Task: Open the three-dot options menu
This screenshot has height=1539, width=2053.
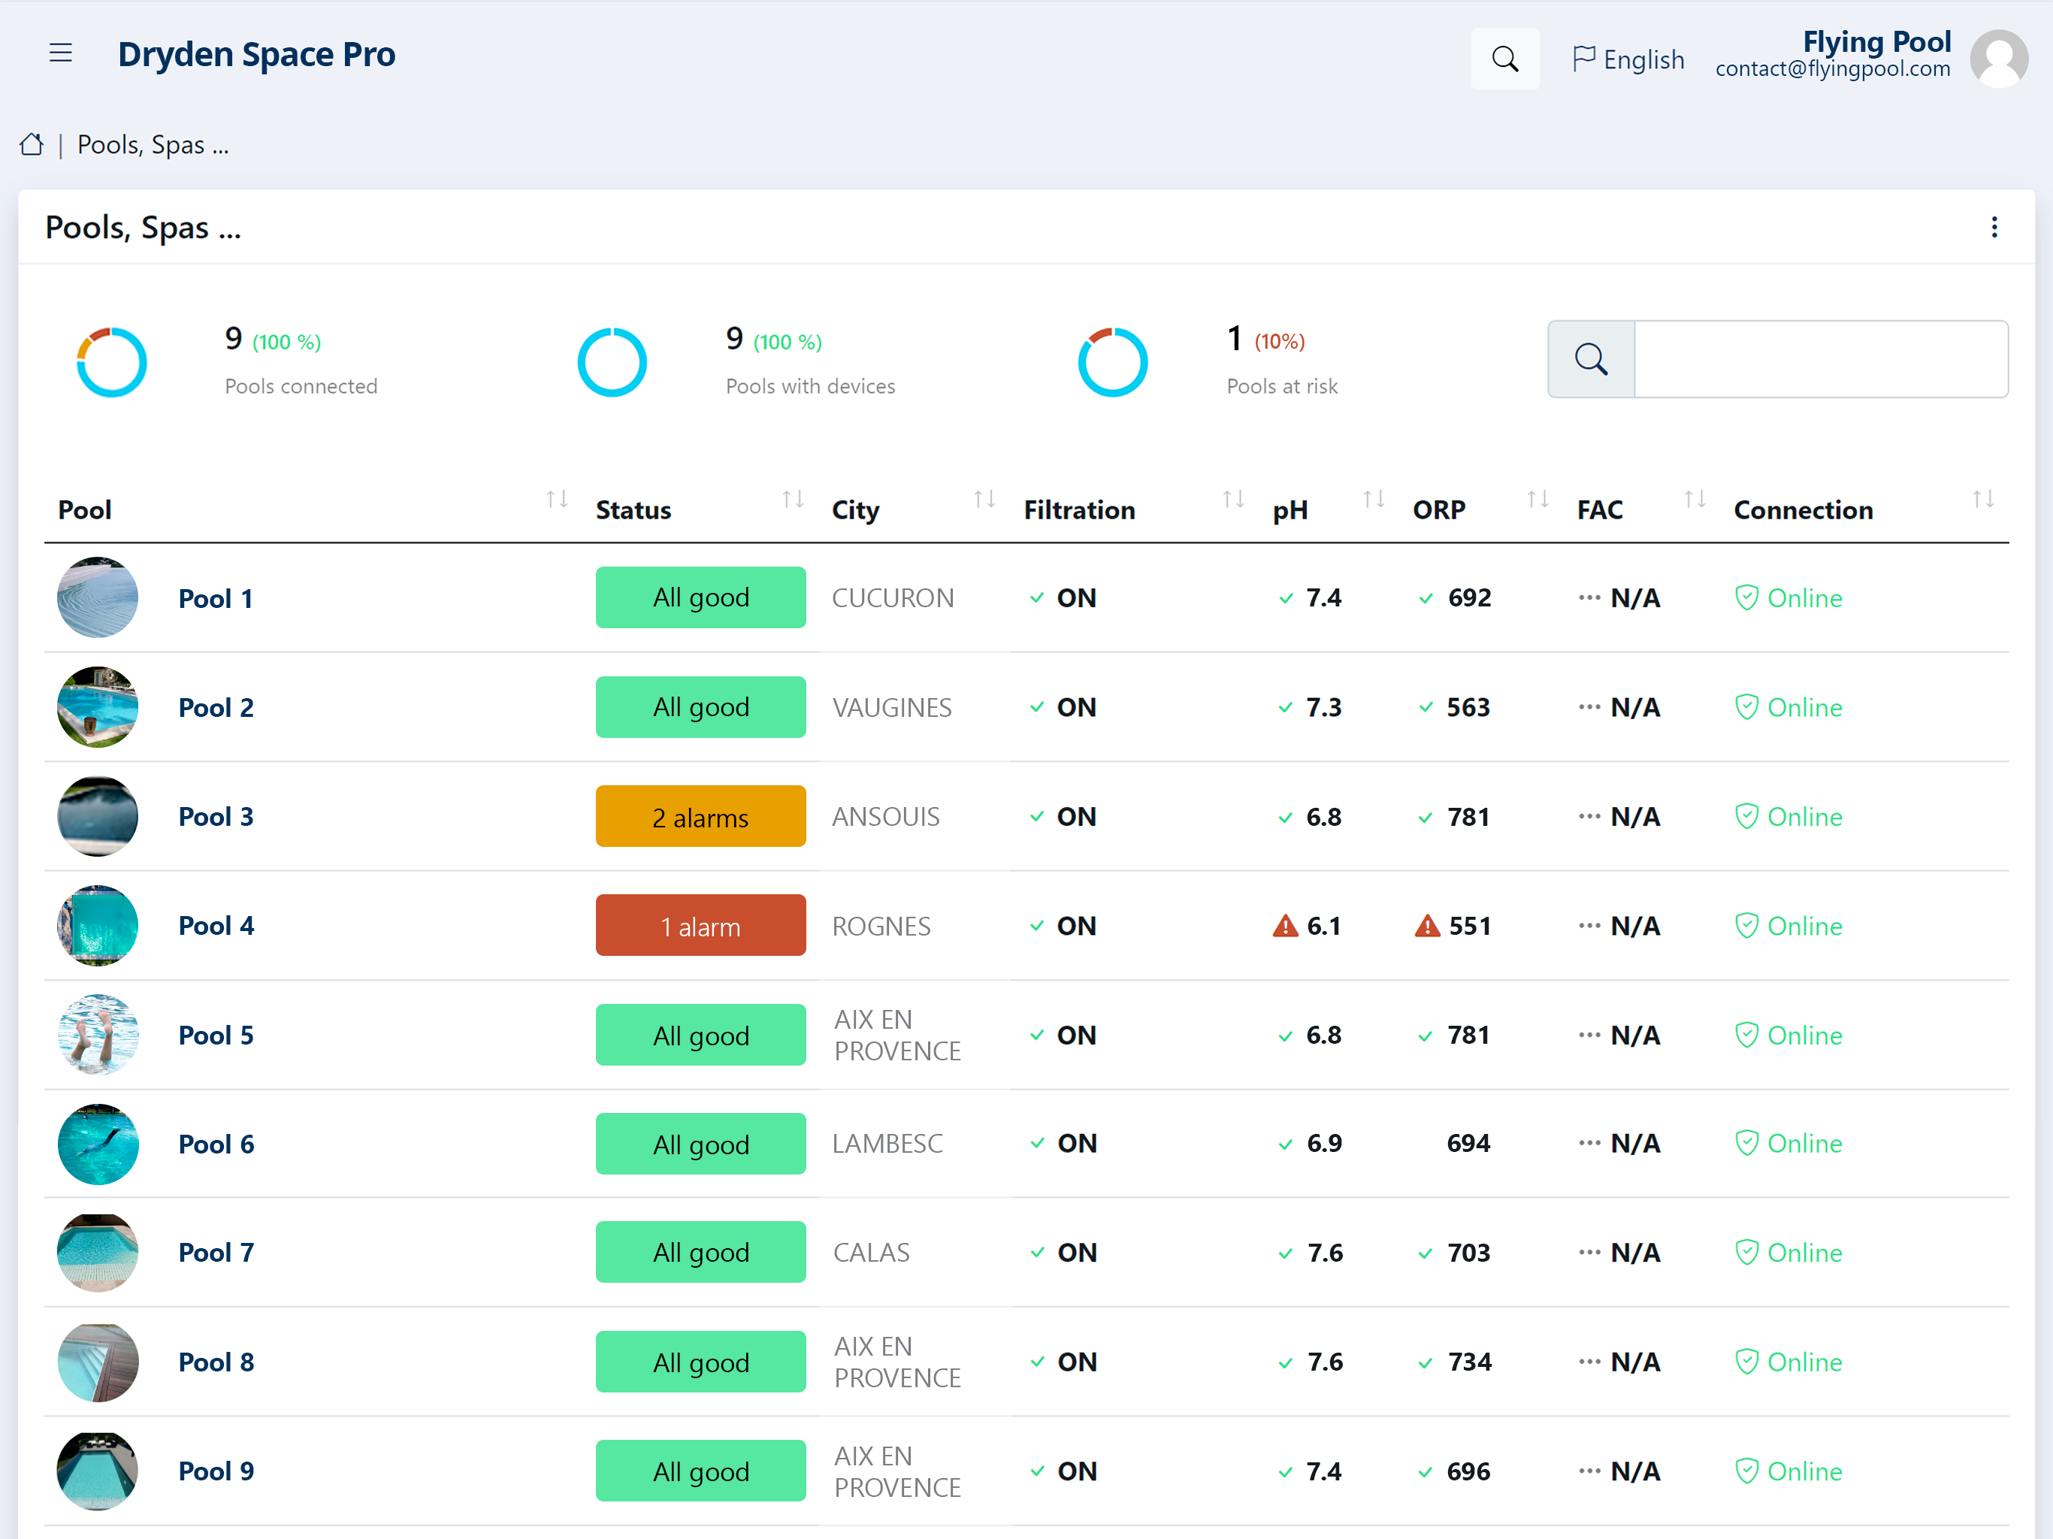Action: tap(1994, 228)
